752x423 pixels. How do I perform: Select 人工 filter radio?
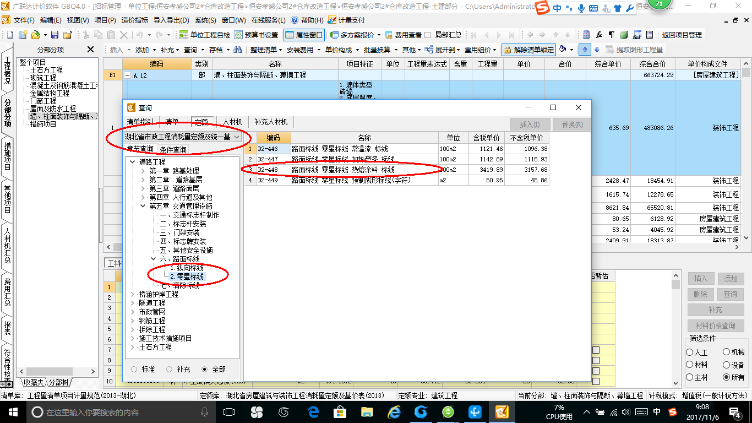click(x=690, y=352)
